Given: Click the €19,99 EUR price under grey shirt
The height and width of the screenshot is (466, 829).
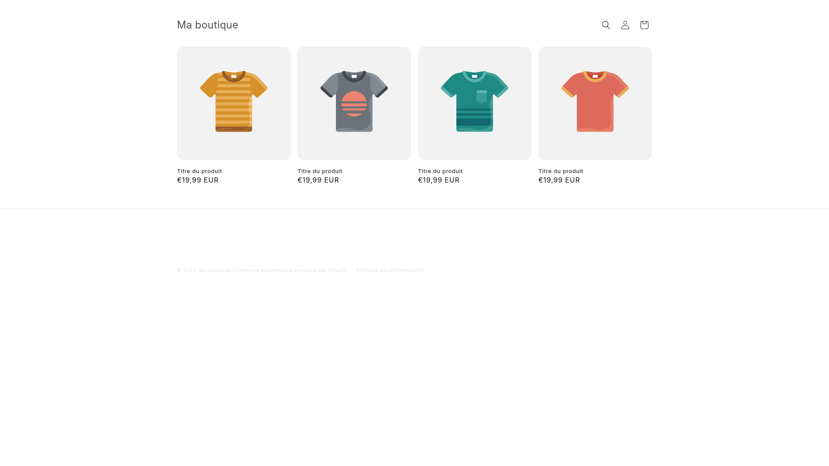Looking at the screenshot, I should pos(318,180).
